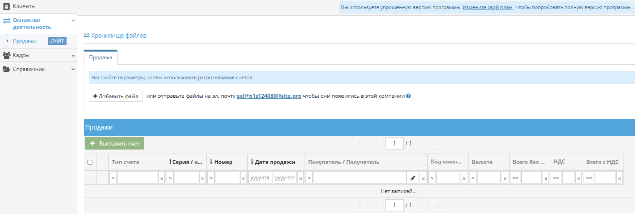Clear the Код компании filter
This screenshot has height=214, width=635.
pos(464,178)
